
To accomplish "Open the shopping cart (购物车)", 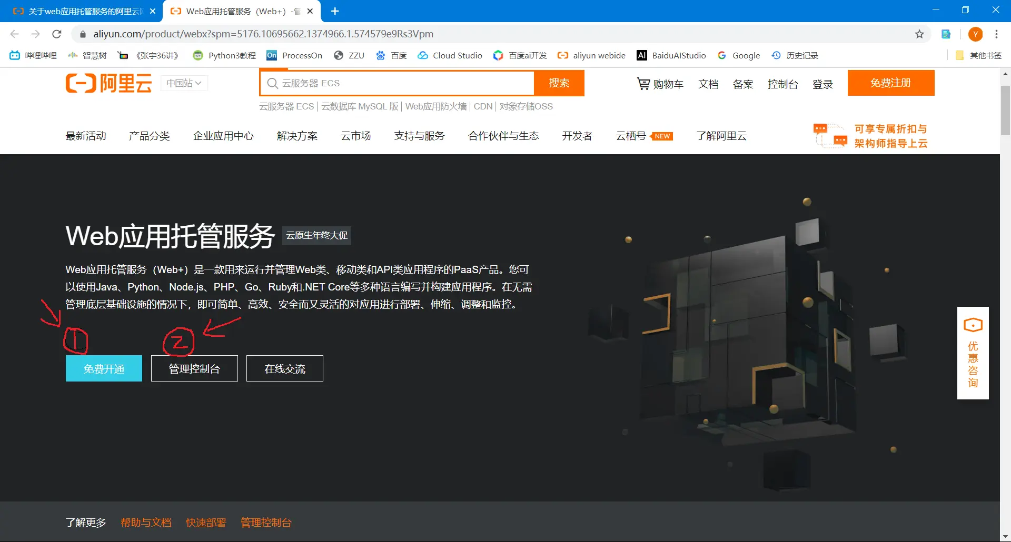I will [660, 84].
